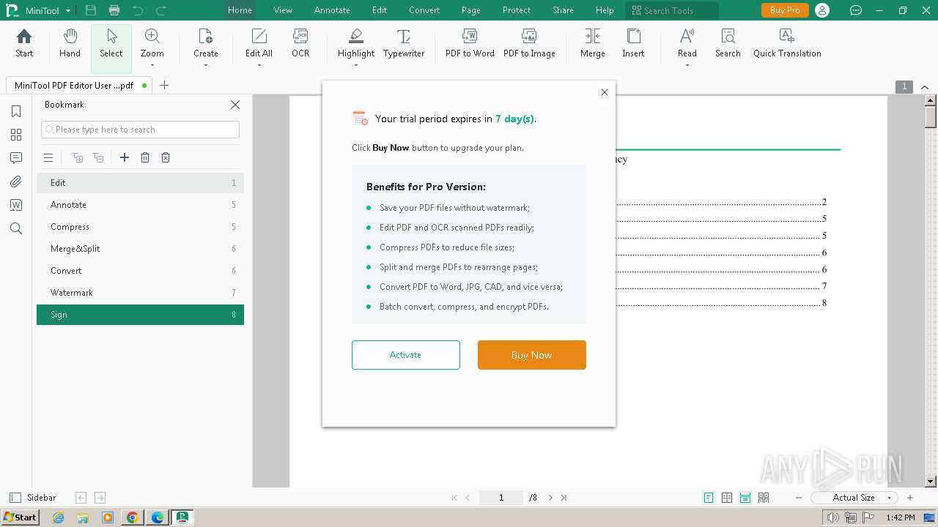Launch PDF to Image conversion
The image size is (938, 527).
pyautogui.click(x=529, y=43)
